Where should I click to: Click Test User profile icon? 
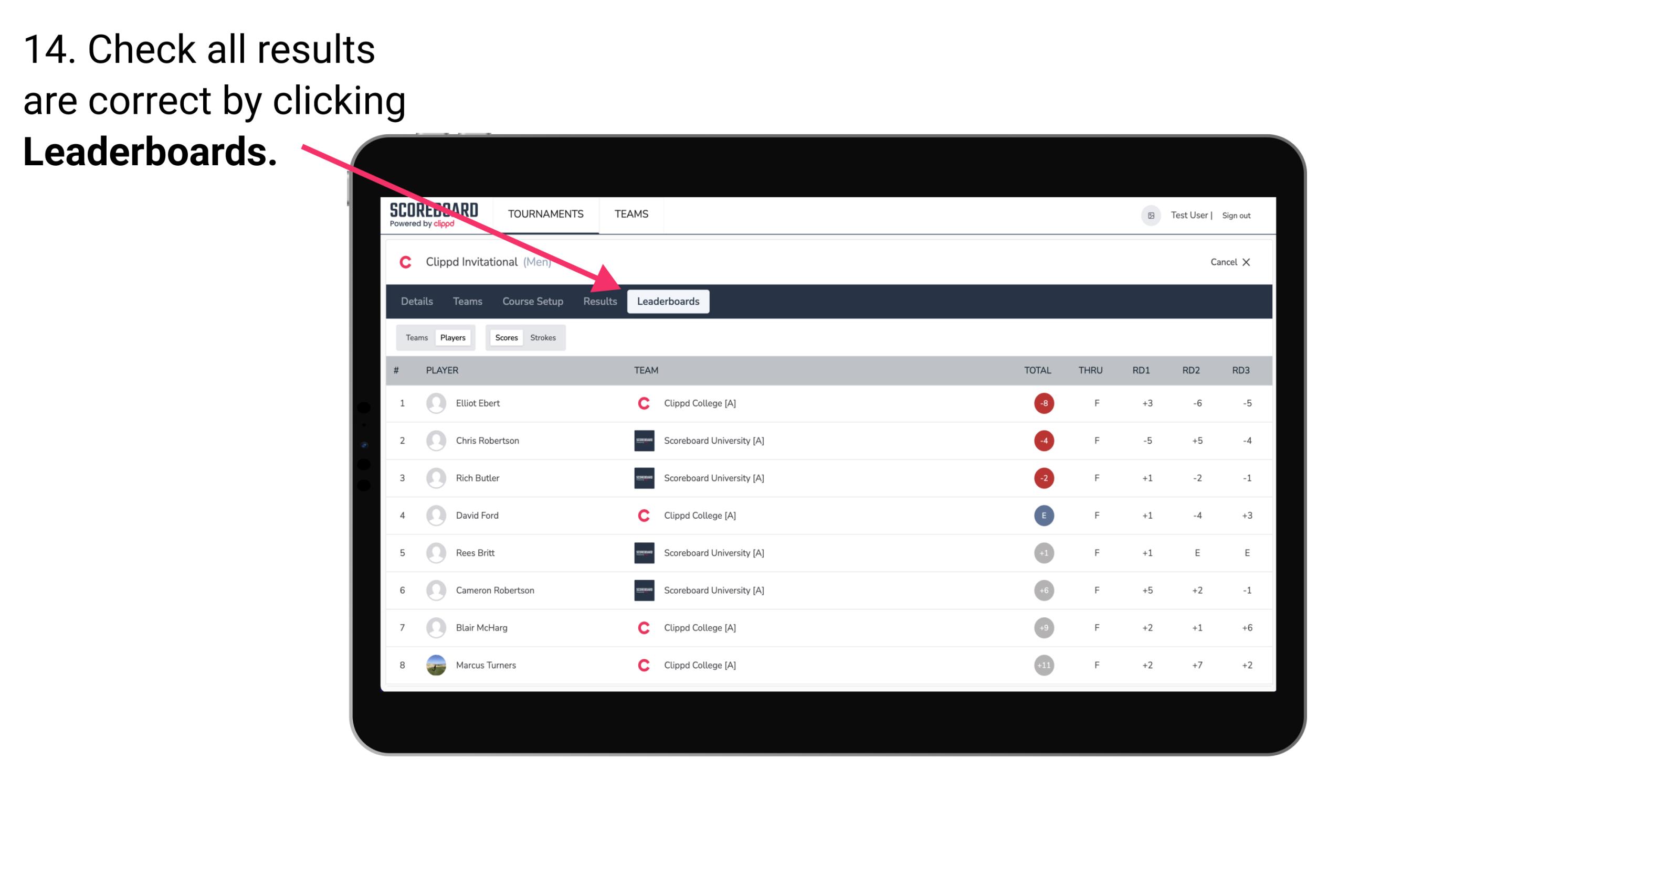(1152, 215)
